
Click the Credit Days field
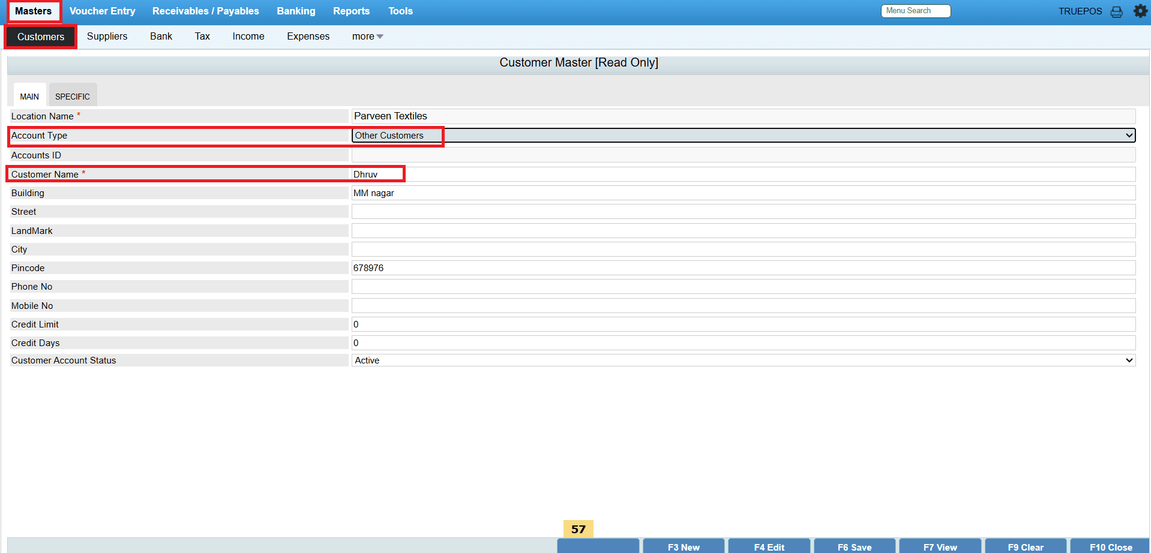click(744, 343)
